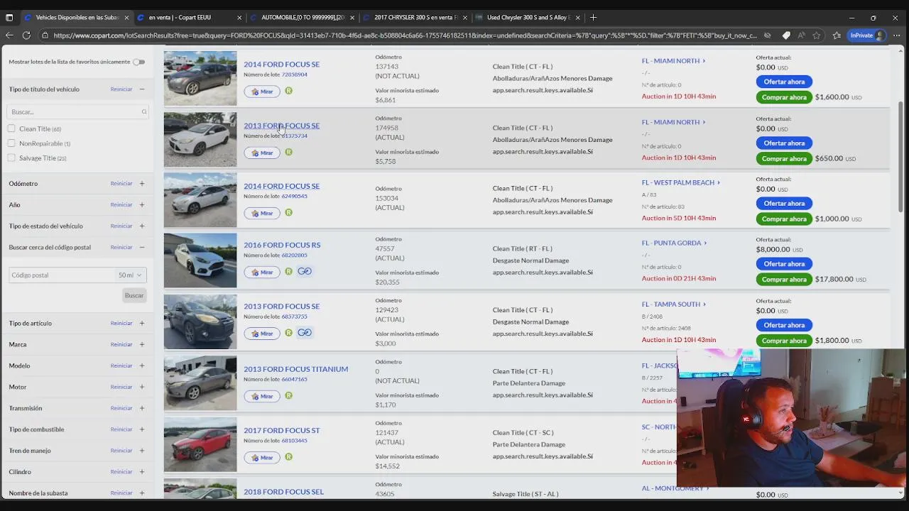Close the 'Vehicles Disponibles' tab
The width and height of the screenshot is (909, 511).
(126, 17)
